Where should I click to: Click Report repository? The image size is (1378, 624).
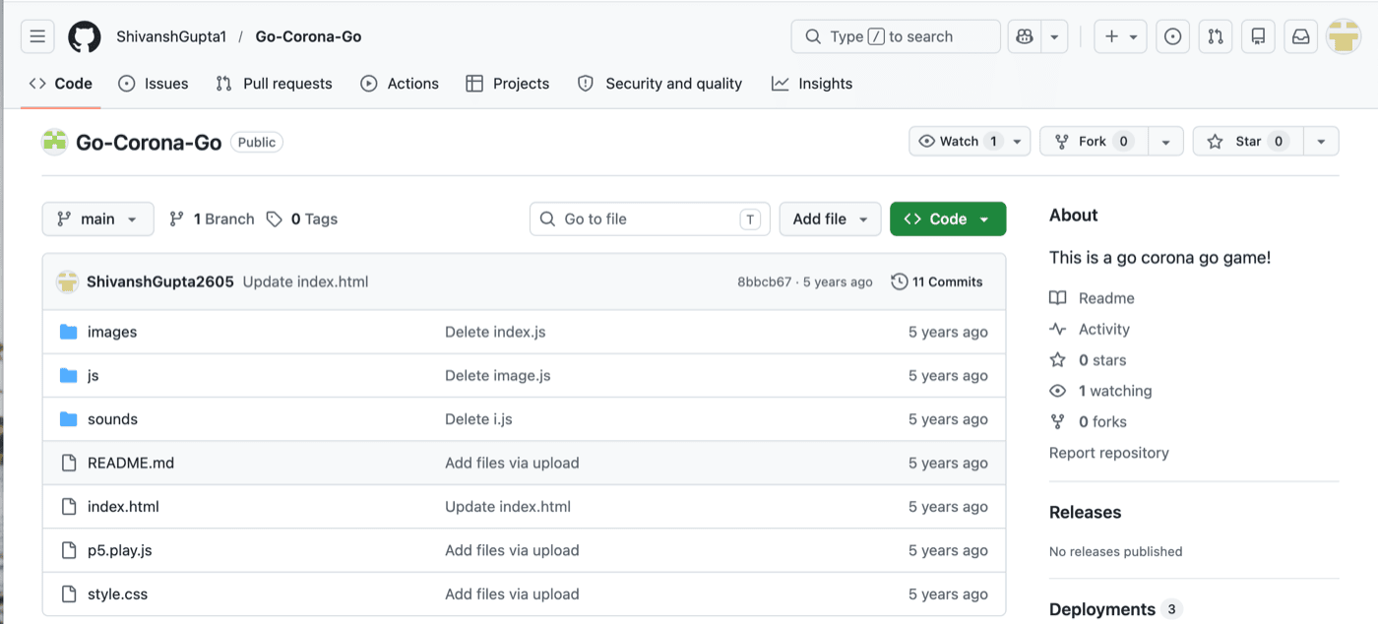(x=1109, y=453)
